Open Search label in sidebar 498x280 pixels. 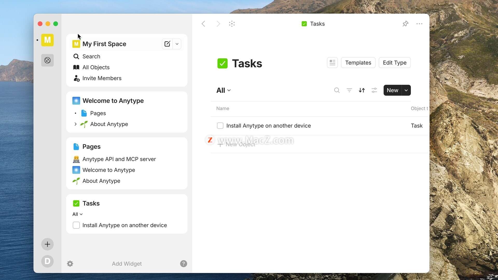91,57
